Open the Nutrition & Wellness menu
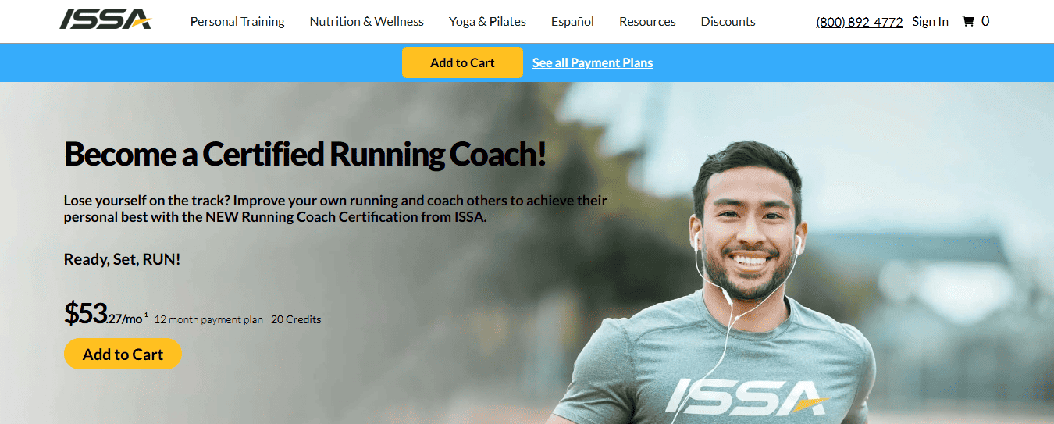Screen dimensions: 1054x424 coord(367,22)
